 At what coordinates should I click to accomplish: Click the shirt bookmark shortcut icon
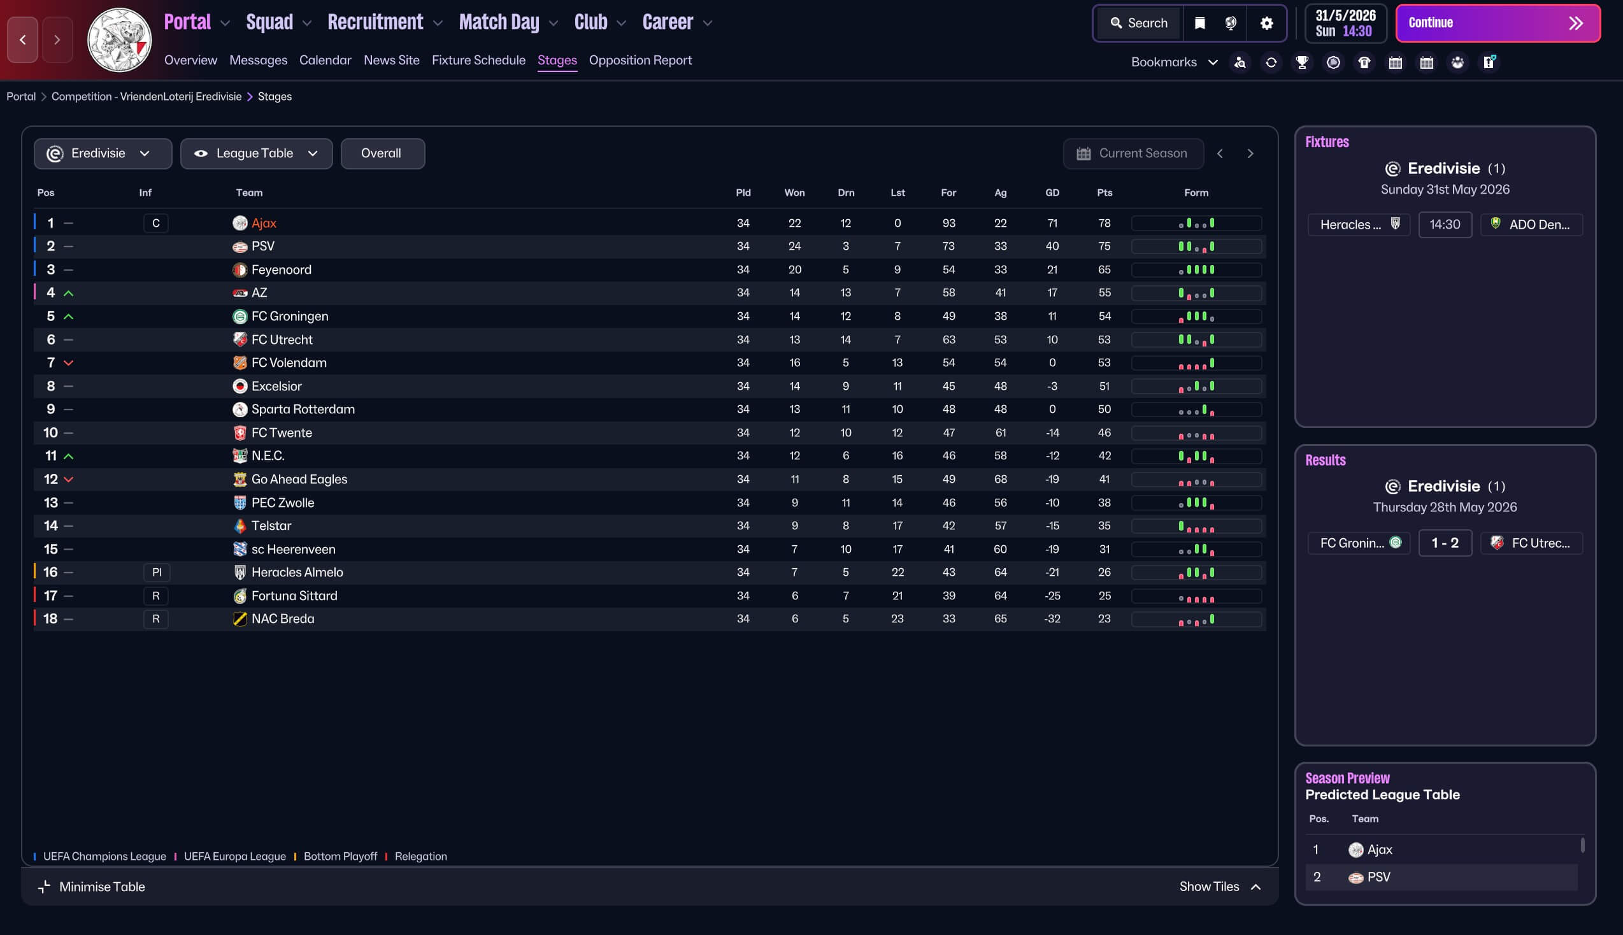[x=1364, y=62]
